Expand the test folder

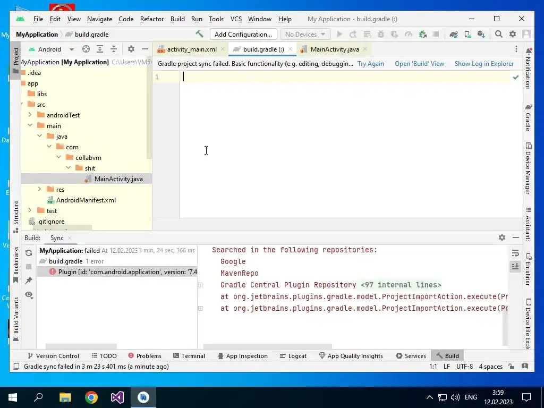[x=30, y=210]
